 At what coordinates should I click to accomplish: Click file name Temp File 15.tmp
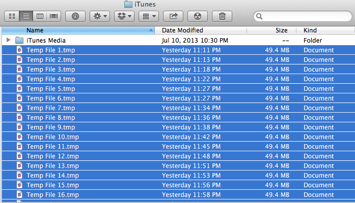tap(53, 185)
